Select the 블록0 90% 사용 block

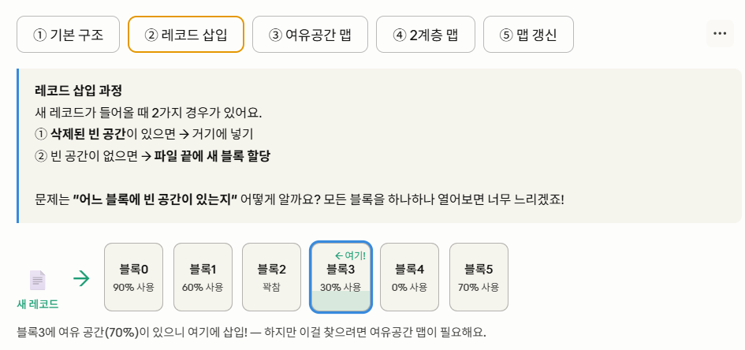click(133, 277)
